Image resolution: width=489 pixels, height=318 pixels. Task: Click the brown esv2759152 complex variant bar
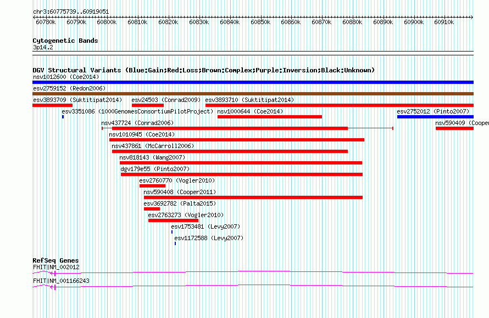(x=253, y=94)
